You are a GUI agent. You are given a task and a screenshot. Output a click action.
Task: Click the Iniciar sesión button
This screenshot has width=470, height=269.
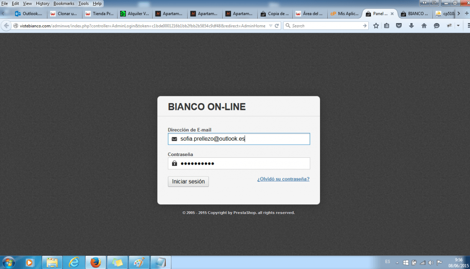tap(188, 181)
